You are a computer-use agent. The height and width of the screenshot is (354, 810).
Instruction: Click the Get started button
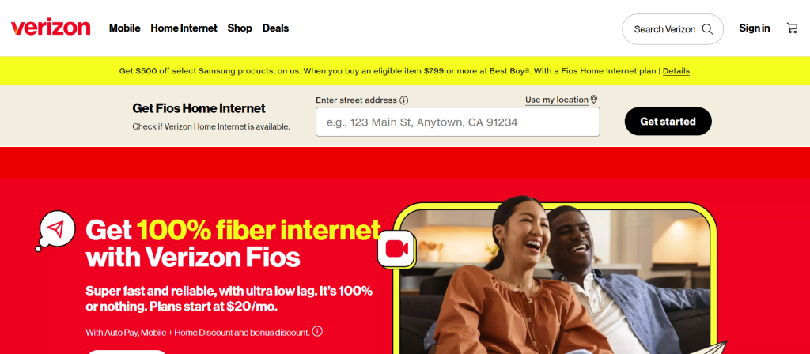pos(668,121)
